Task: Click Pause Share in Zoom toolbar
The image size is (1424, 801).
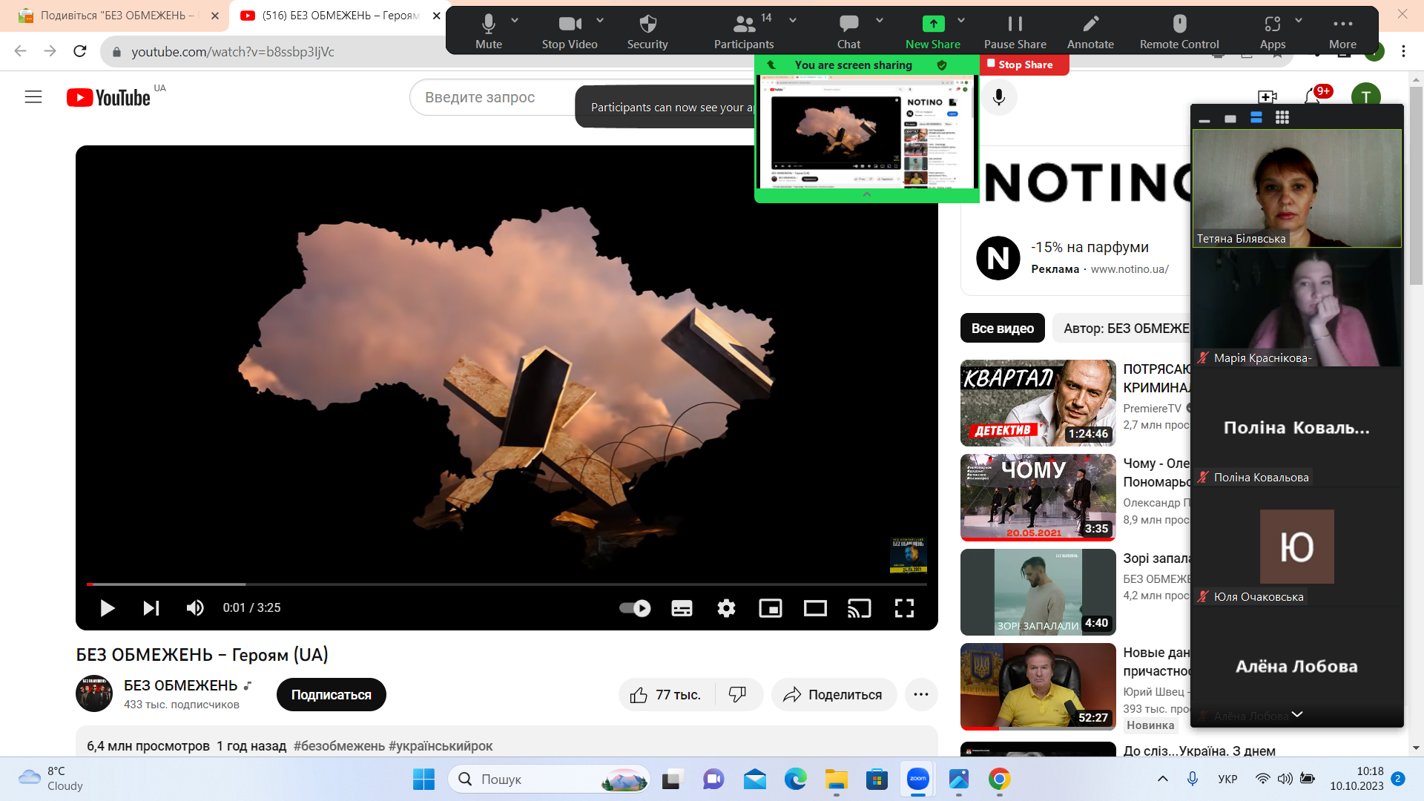Action: pyautogui.click(x=1015, y=32)
